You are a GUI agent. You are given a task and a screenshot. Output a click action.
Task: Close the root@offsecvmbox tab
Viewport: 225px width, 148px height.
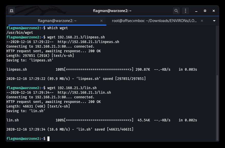coord(202,21)
